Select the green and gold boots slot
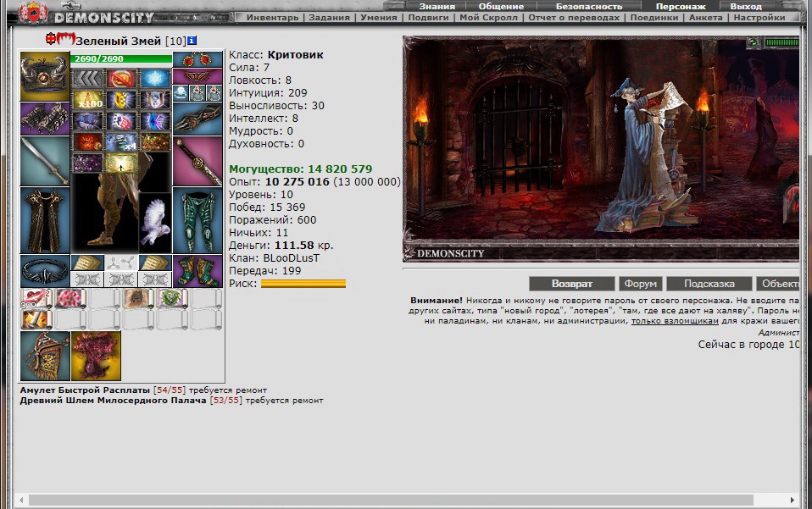The image size is (812, 509). (197, 270)
